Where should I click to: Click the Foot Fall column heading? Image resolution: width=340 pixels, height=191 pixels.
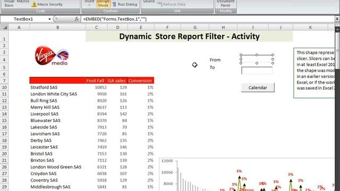point(95,81)
